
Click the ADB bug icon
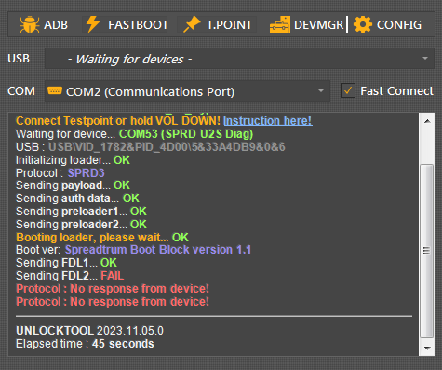[x=30, y=24]
